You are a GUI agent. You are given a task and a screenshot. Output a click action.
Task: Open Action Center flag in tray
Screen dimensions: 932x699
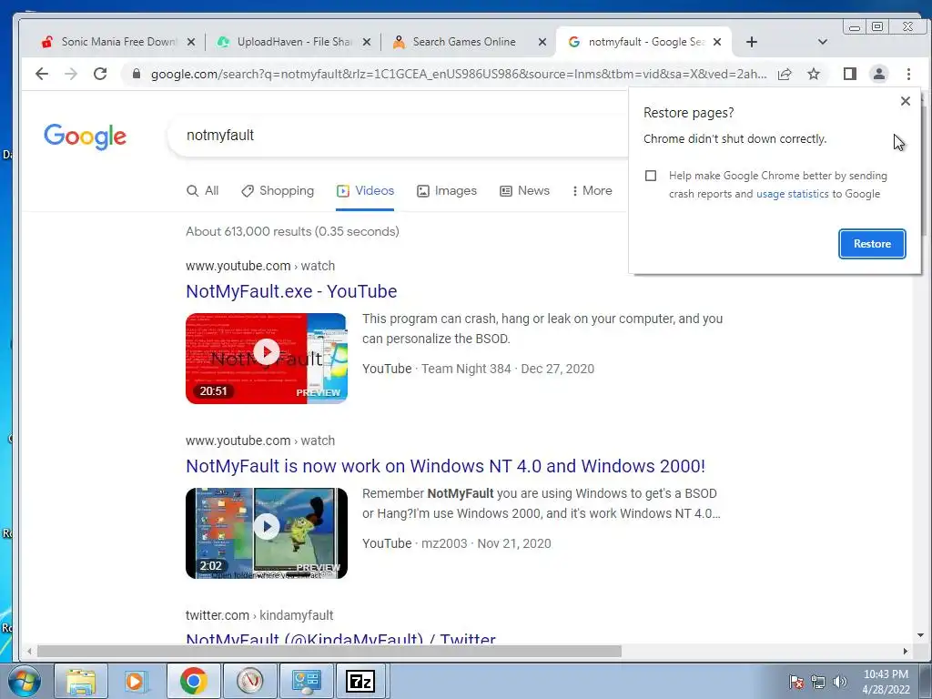(795, 682)
